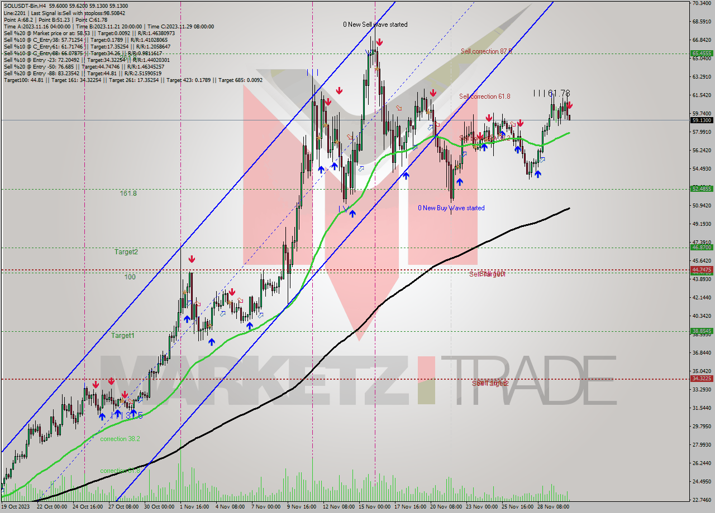Click the '22 Oct 00:00' time label

tap(51, 507)
